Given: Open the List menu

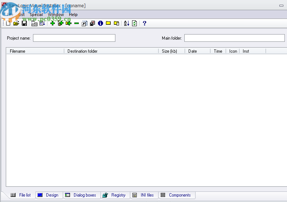Looking at the screenshot, I should tap(22, 15).
